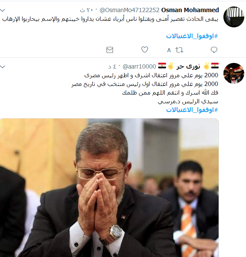Screen dimensions: 246x257
Task: Expand options chevron on Osman Mohammed's tweet
Action: (3, 10)
